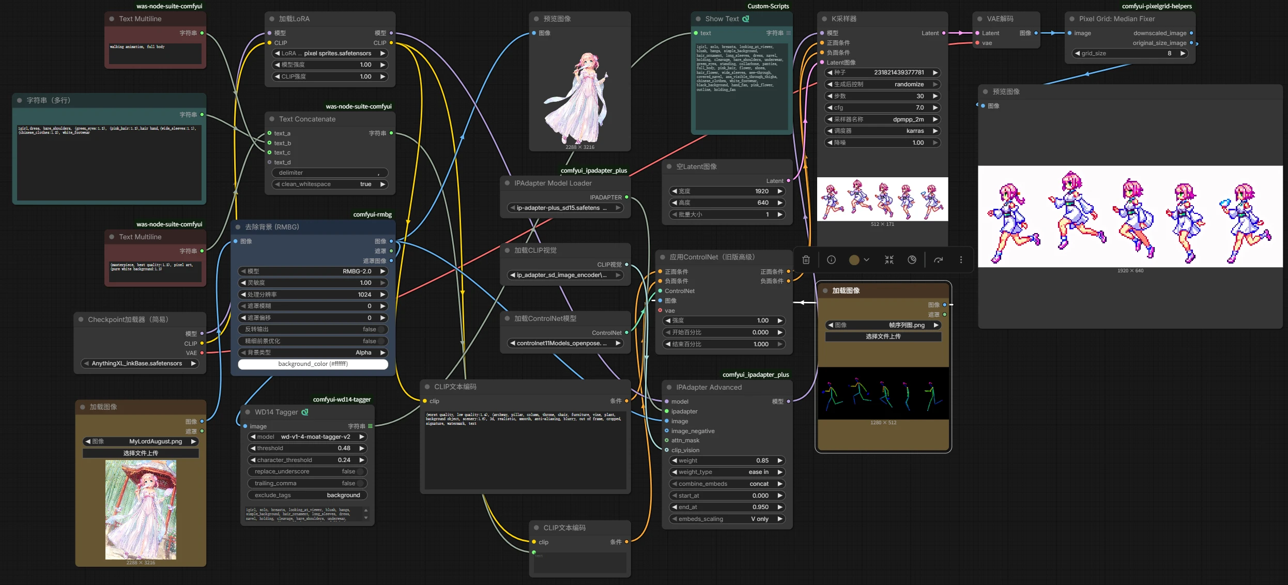Toggle the 精细前景优化 false switch
The image size is (1288, 585).
(x=381, y=341)
